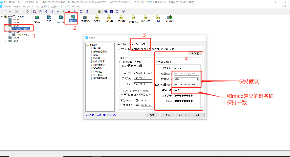Select LED 配置 in the dialog tree
This screenshot has width=290, height=157.
coord(98,75)
